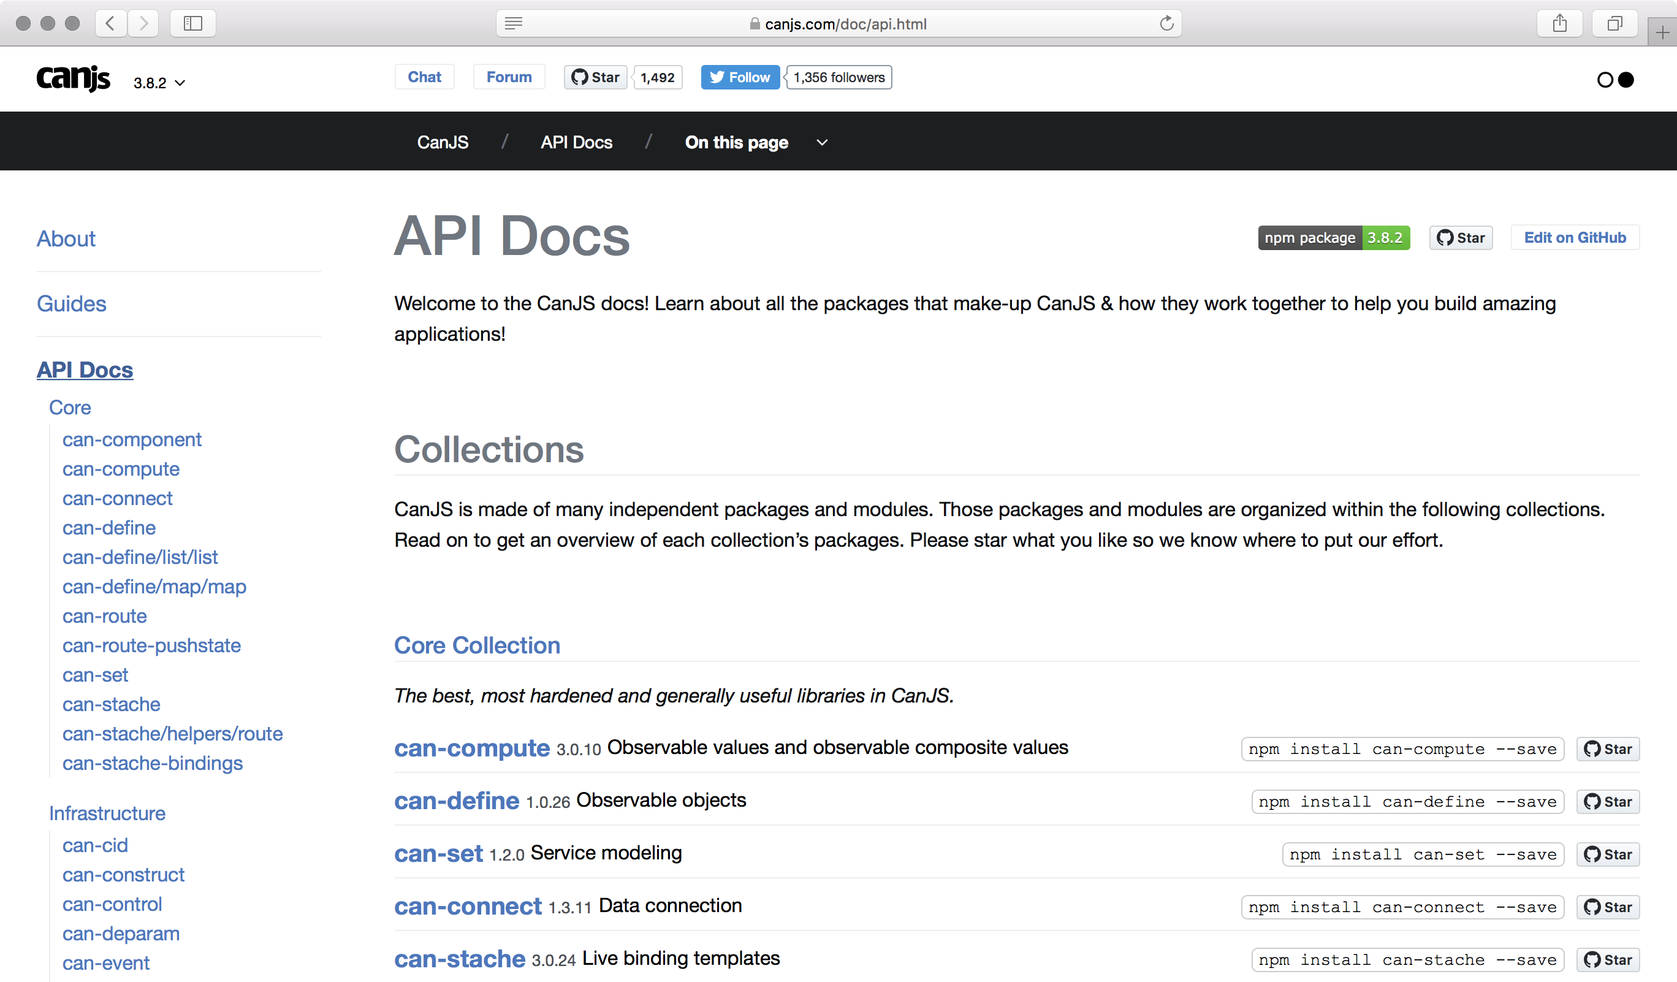Open can-connect in sidebar
Screen dimensions: 1677x982
(x=117, y=498)
